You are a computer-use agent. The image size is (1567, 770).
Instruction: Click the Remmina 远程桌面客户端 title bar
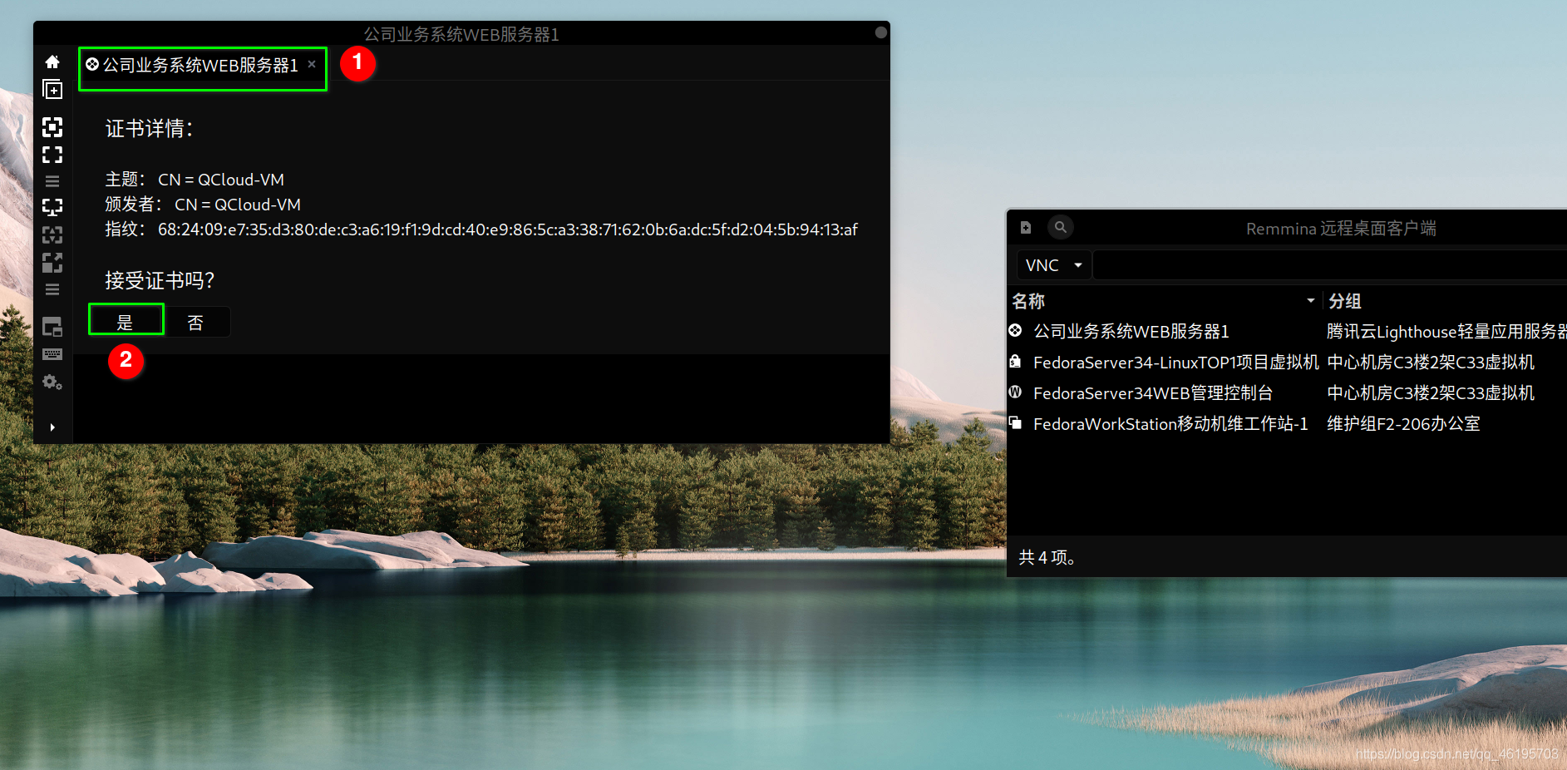pyautogui.click(x=1341, y=228)
